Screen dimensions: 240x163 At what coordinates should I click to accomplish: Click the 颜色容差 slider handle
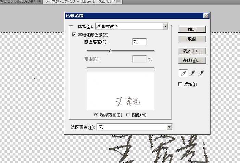click(111, 51)
